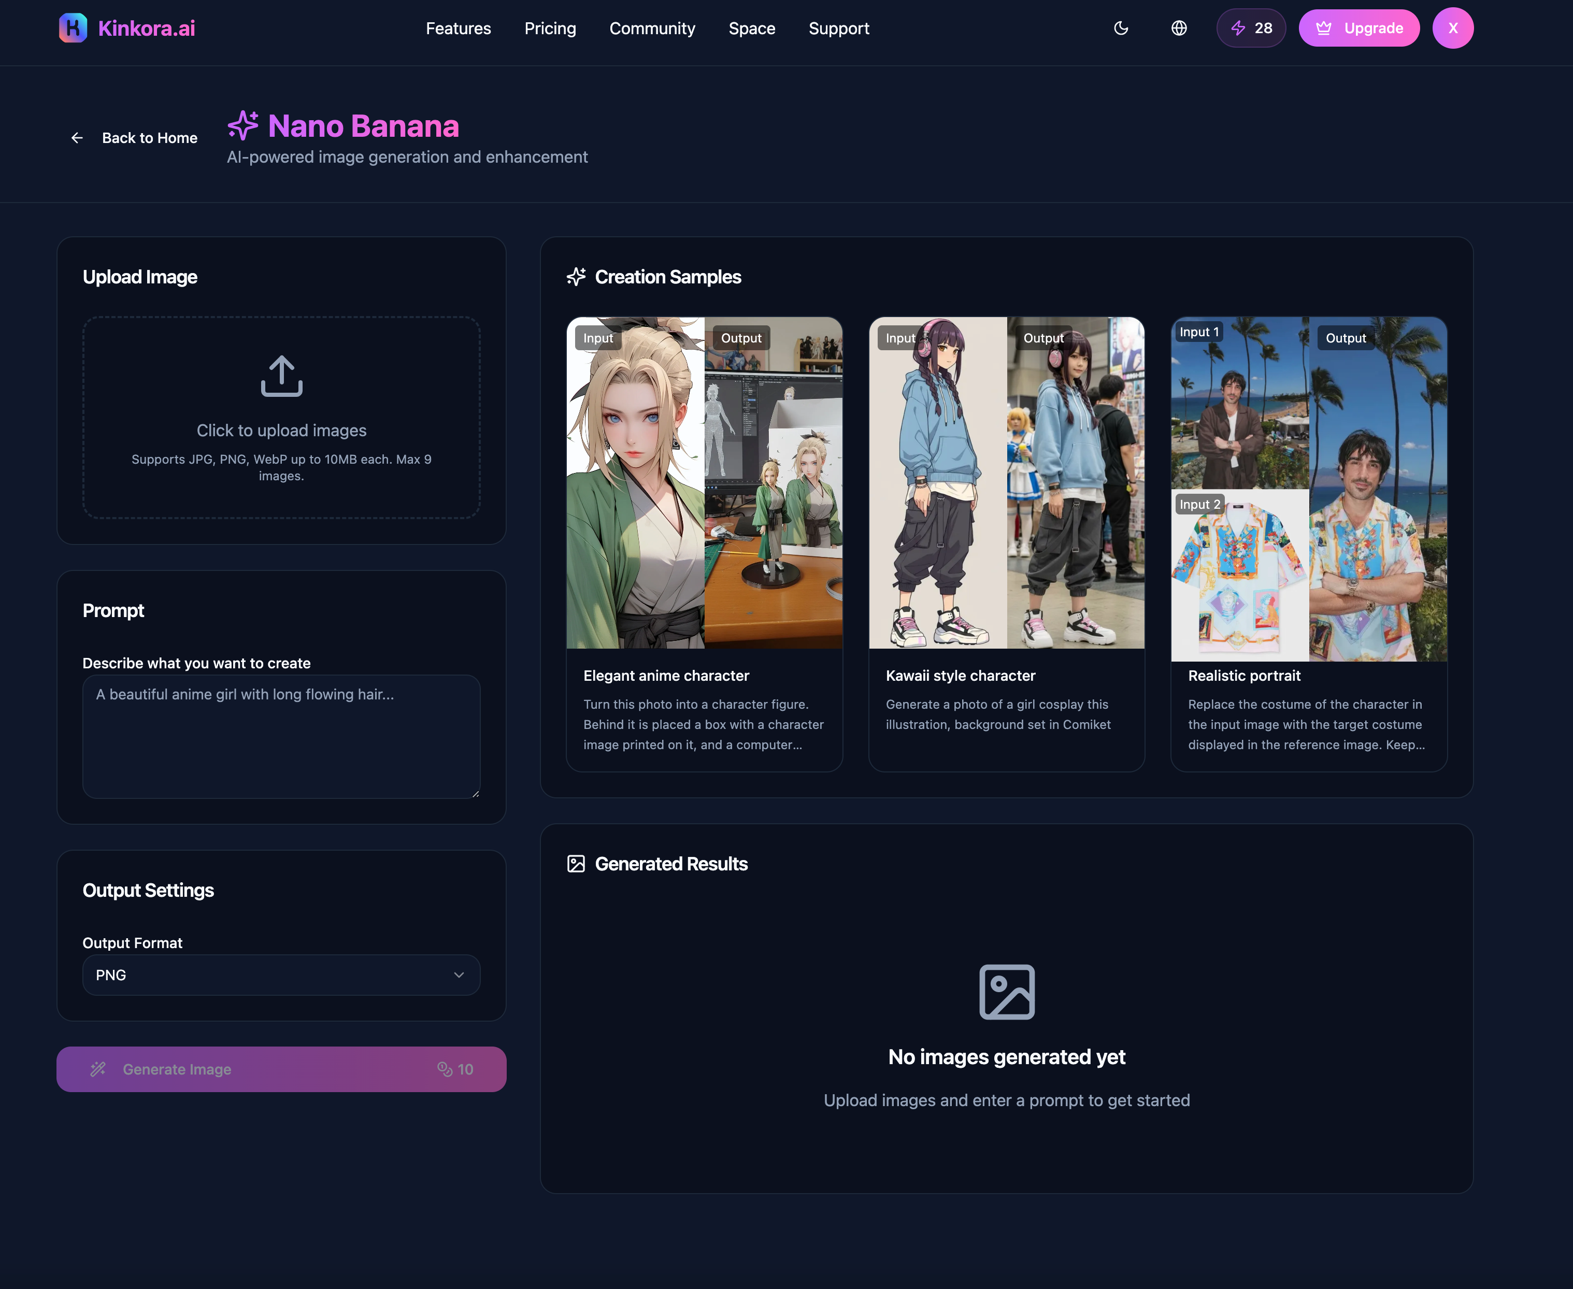Screen dimensions: 1573x1289
Task: Click inside the prompt description text box
Action: [281, 735]
